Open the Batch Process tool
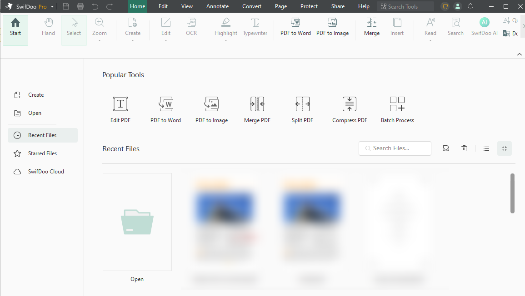The width and height of the screenshot is (525, 296). (x=397, y=109)
